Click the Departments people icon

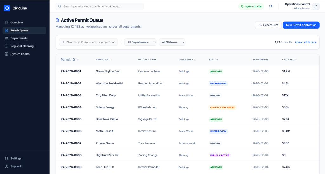pos(7,38)
